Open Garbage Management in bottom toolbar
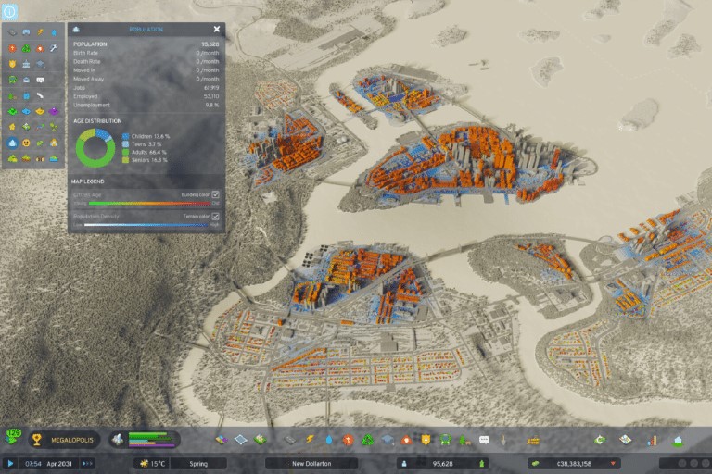Viewport: 712px width, 474px height. (x=367, y=440)
